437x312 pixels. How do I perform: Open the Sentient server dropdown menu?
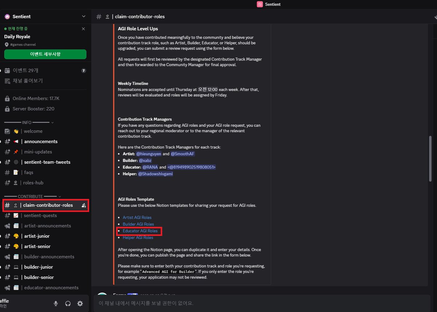pos(84,16)
